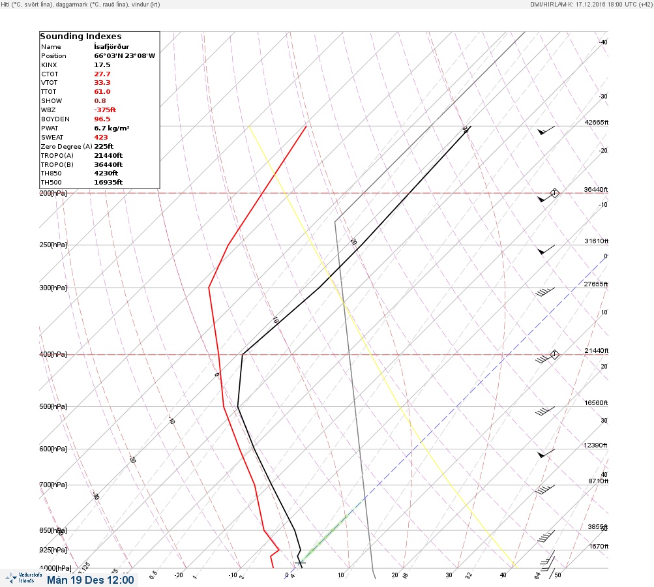Click the 8710ft height label
This screenshot has height=587, width=654.
pos(598,481)
